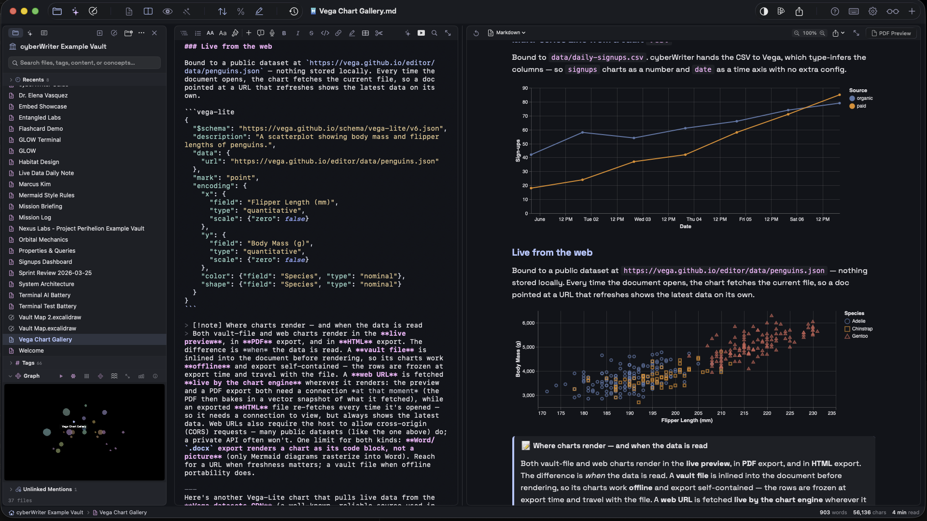927x521 pixels.
Task: Toggle the preview eye icon
Action: tap(168, 11)
